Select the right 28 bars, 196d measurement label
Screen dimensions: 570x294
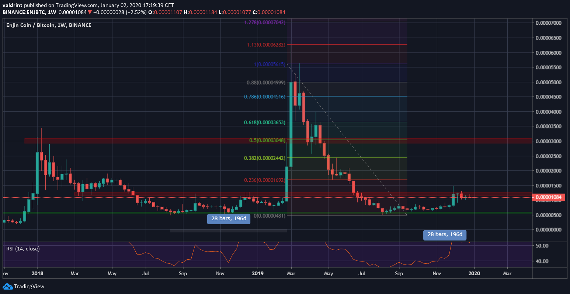[x=445, y=235]
